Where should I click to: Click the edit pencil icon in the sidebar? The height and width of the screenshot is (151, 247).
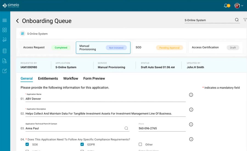click(4, 71)
